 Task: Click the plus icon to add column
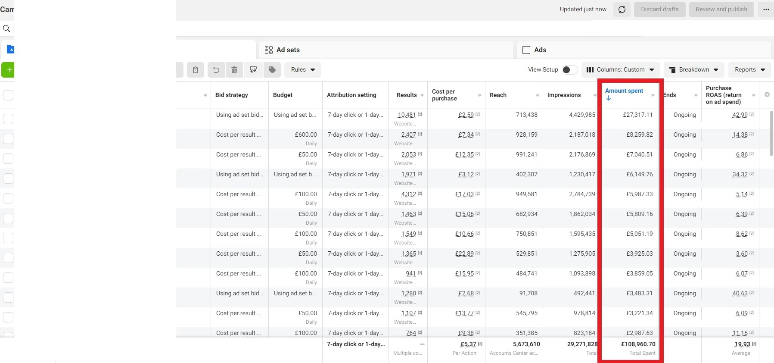click(x=767, y=94)
